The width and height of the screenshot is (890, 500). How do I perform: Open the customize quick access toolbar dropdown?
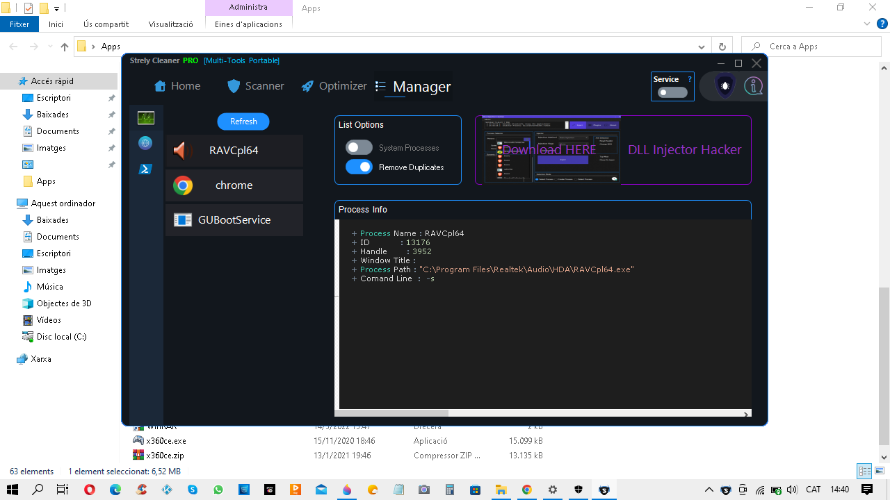[x=56, y=8]
